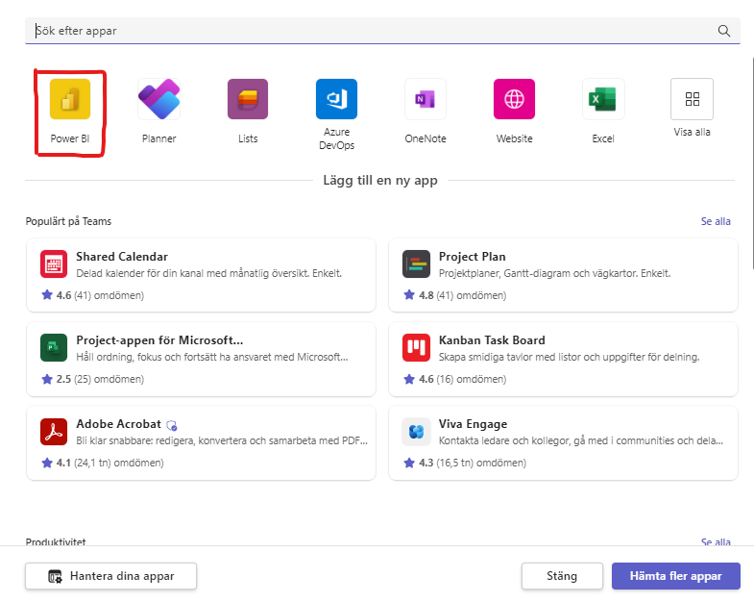Select the Kanban Task Board card

pyautogui.click(x=563, y=359)
